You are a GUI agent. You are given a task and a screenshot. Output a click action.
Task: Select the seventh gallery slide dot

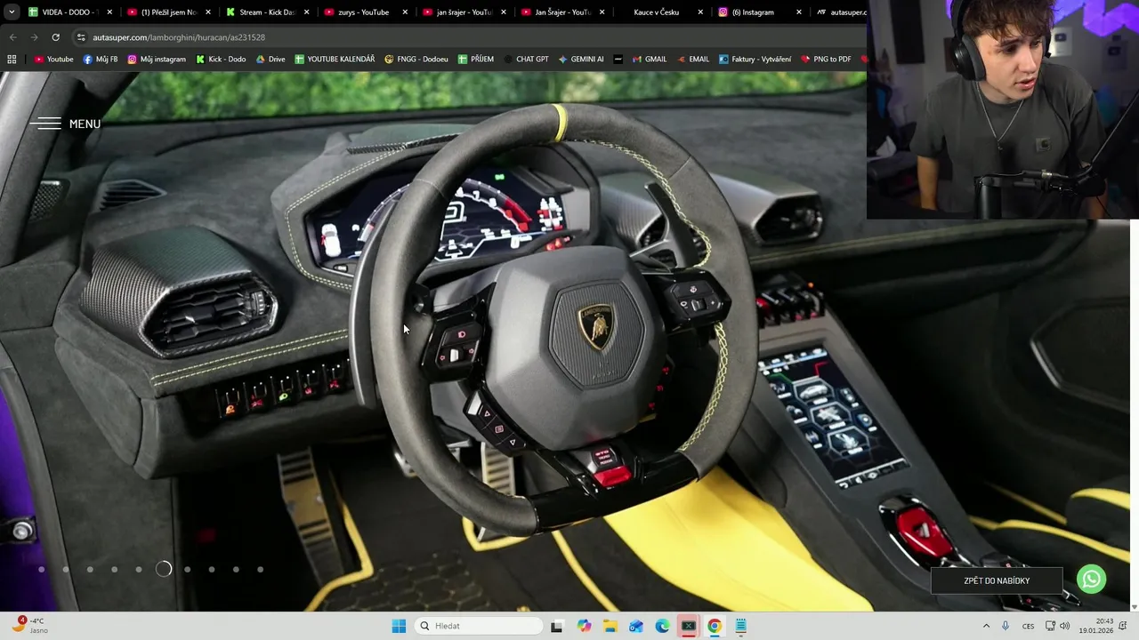[x=187, y=569]
